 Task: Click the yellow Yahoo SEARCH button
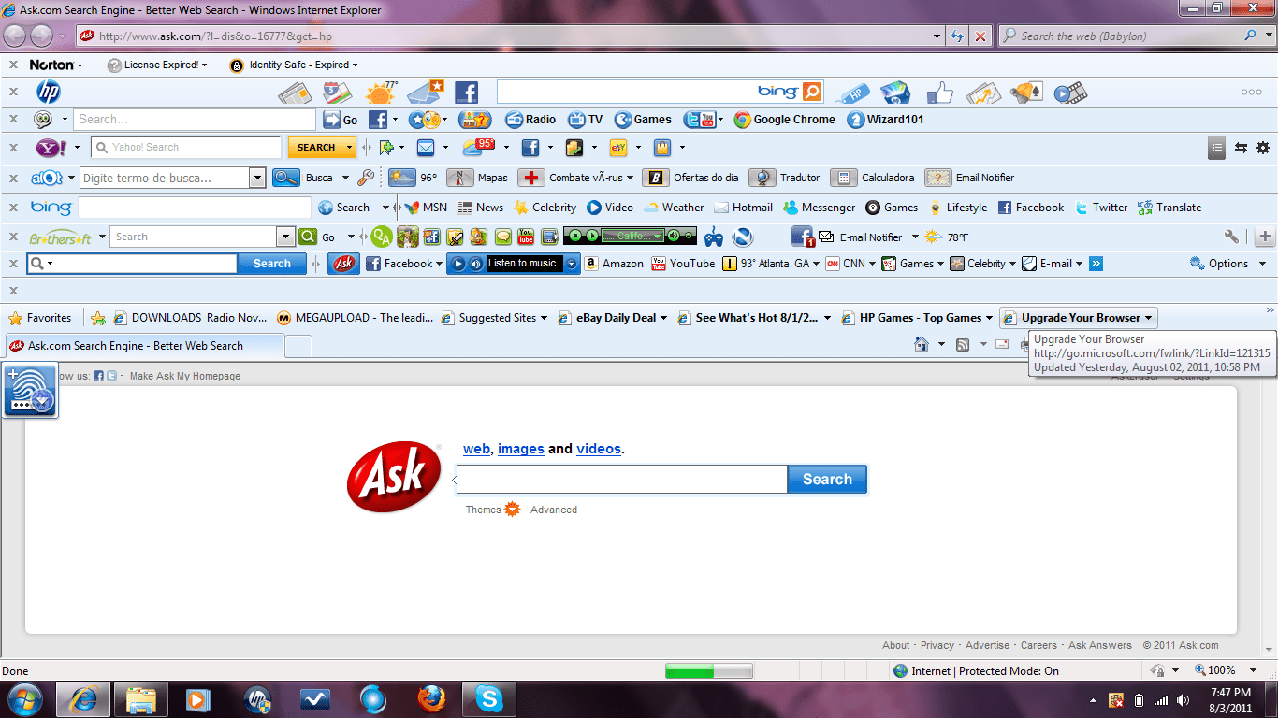click(x=322, y=148)
